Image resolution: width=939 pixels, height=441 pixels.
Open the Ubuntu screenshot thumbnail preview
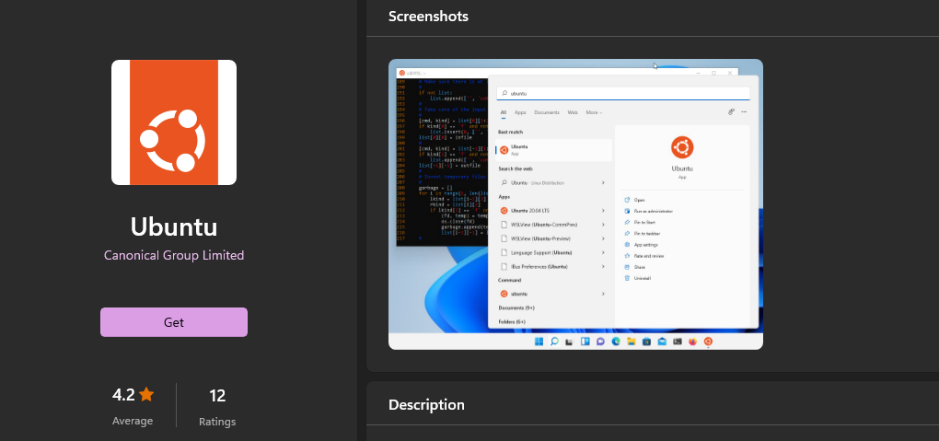(x=575, y=204)
